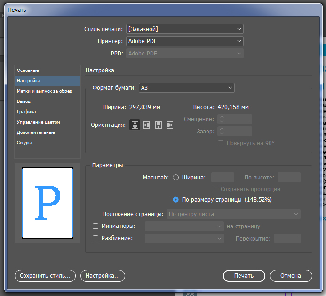Click the Смещение stepper field
This screenshot has height=296, width=326.
(235, 119)
